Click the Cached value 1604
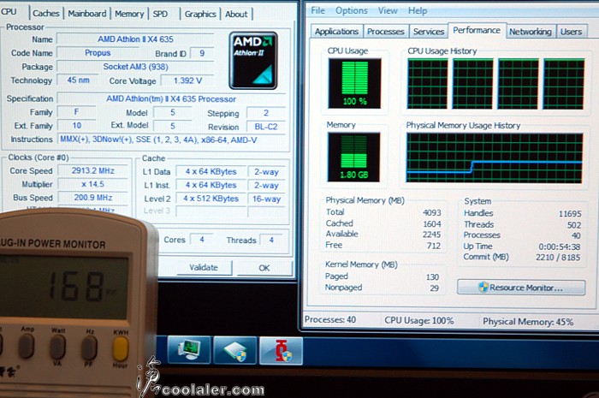Image resolution: width=599 pixels, height=398 pixels. 431,224
